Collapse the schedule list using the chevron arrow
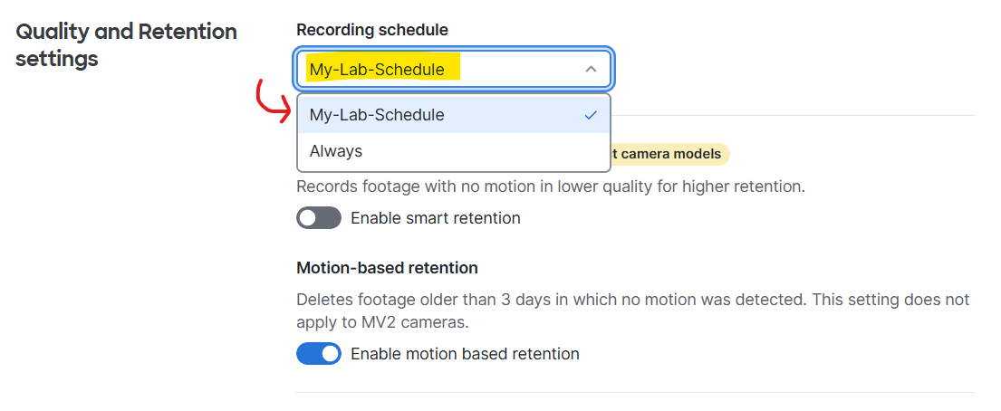 (592, 69)
